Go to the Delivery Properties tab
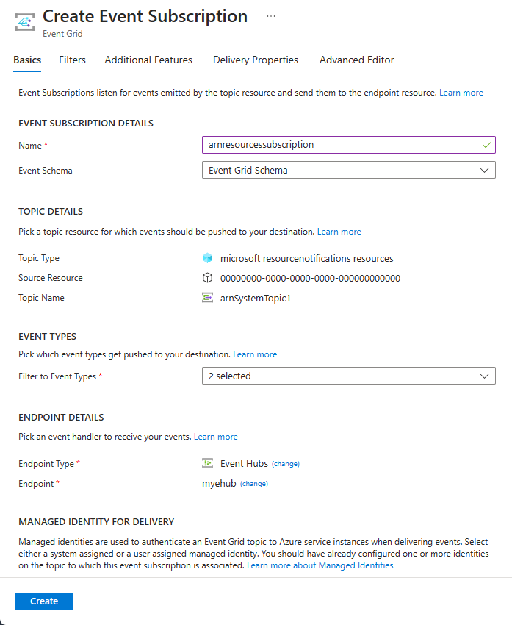 (x=256, y=60)
